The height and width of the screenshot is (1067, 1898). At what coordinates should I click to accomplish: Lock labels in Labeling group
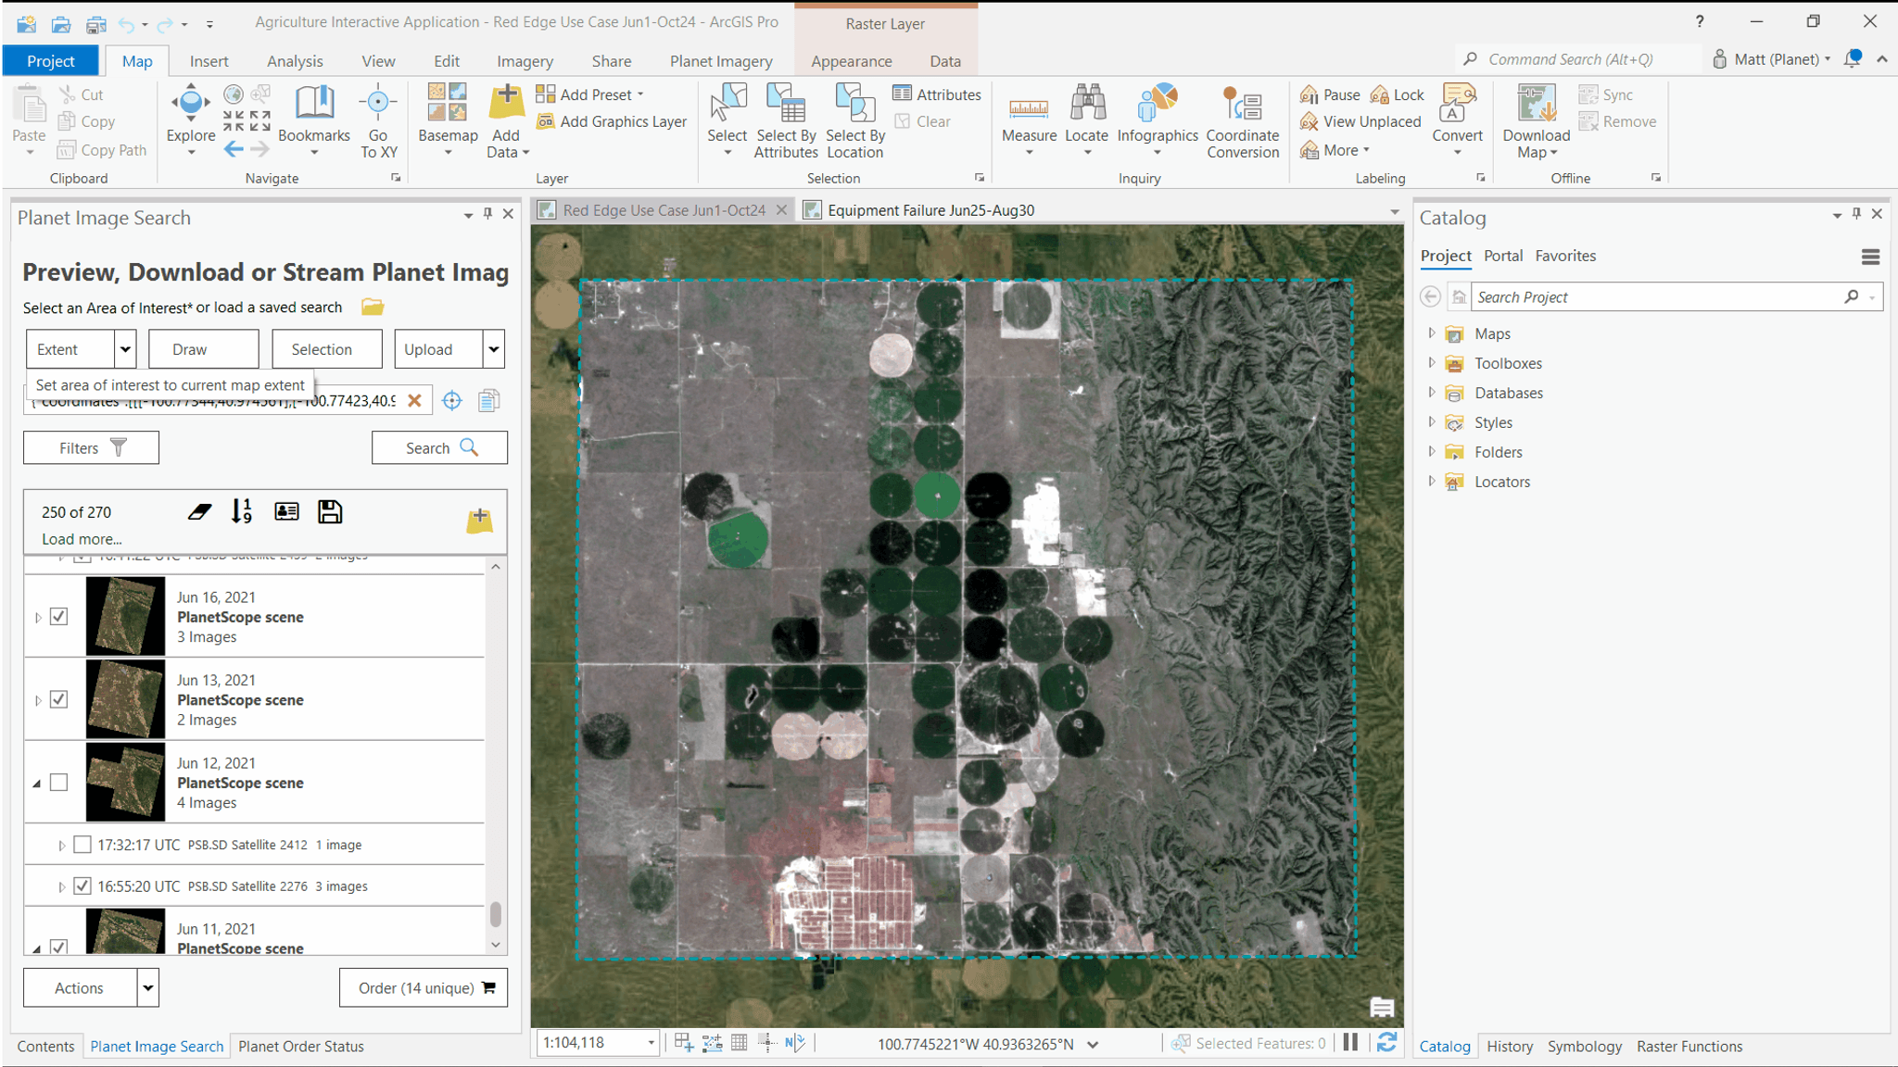(1398, 94)
